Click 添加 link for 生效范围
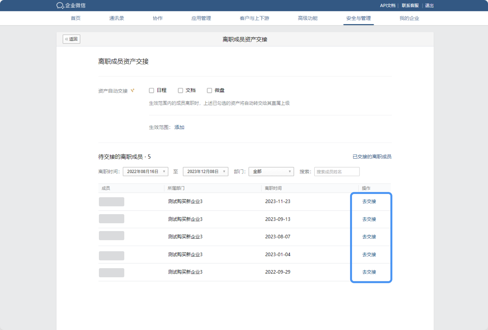The width and height of the screenshot is (488, 330). [x=179, y=127]
